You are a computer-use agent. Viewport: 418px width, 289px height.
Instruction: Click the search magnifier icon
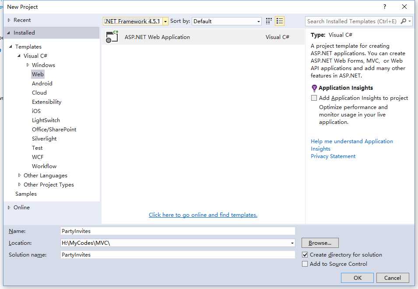pos(404,21)
